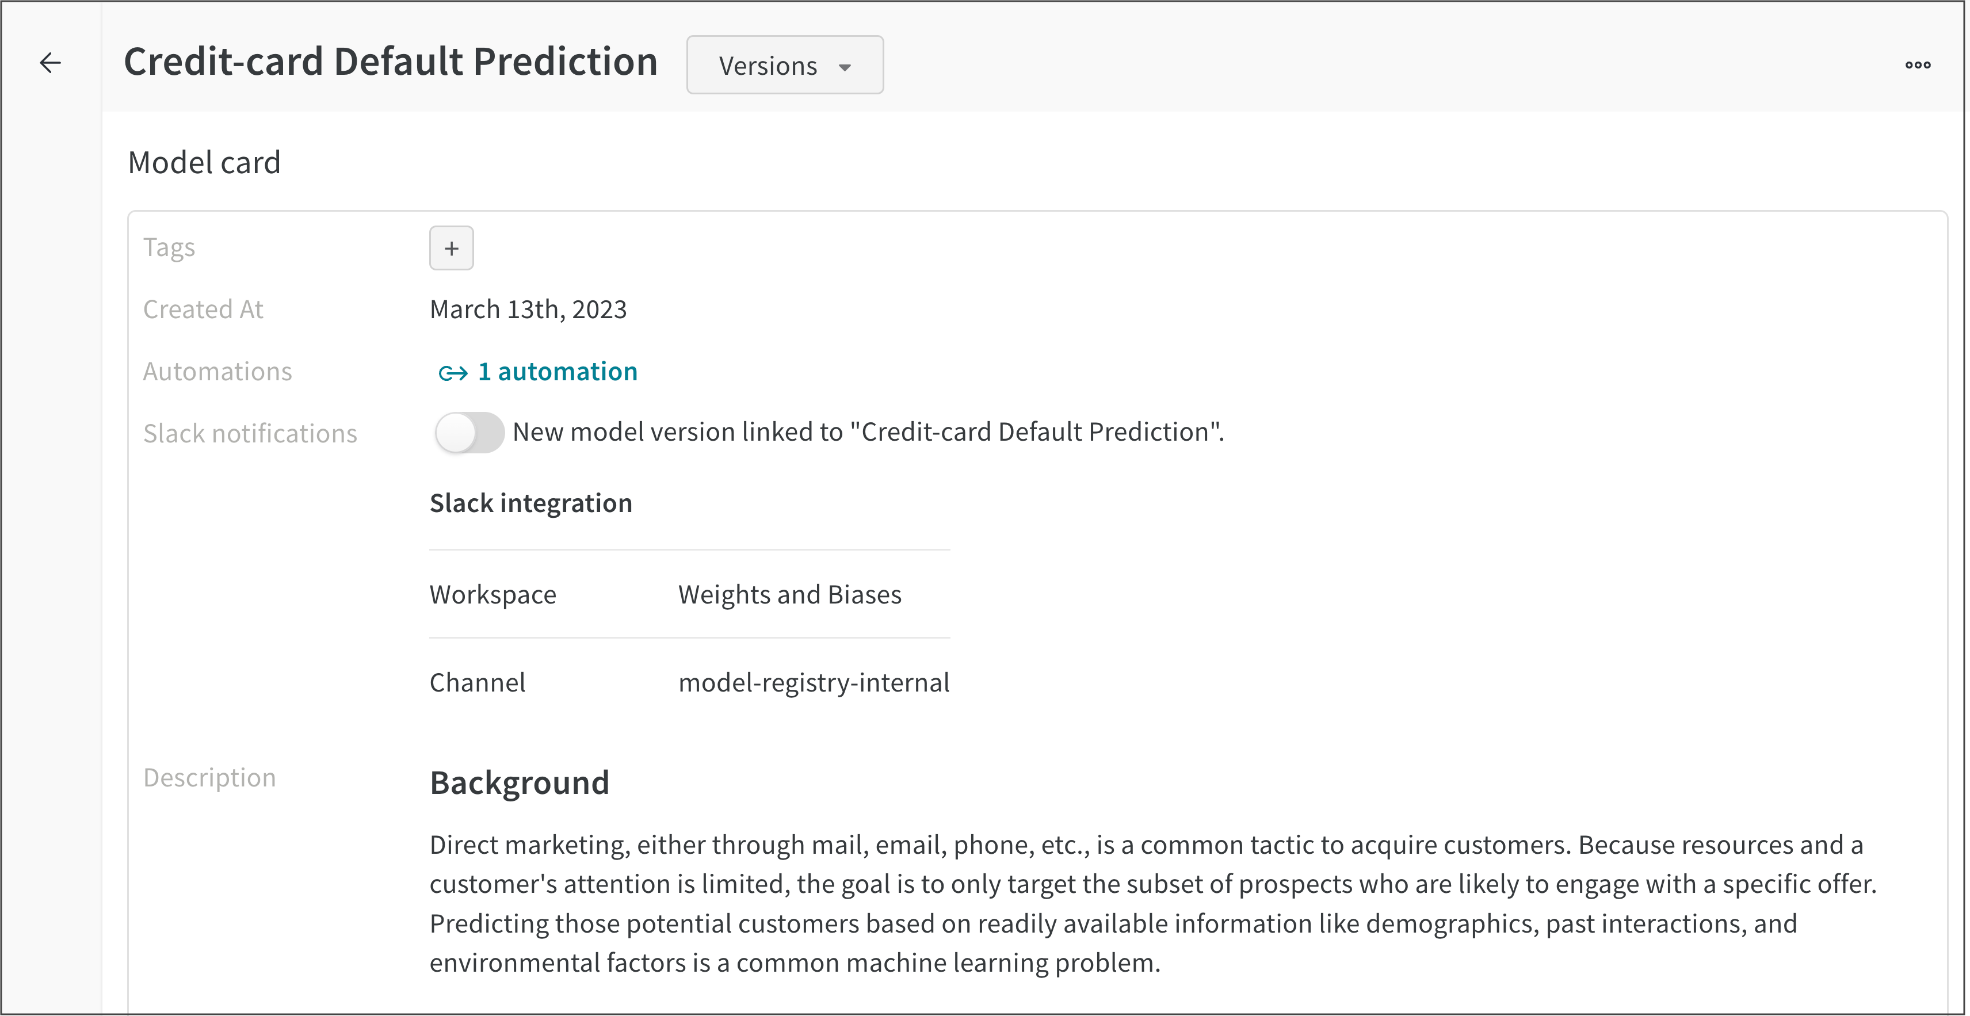Click the Versions dropdown caret
1970x1016 pixels.
click(x=845, y=67)
